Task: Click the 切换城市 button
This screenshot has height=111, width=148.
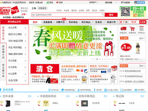Action: tap(42, 8)
